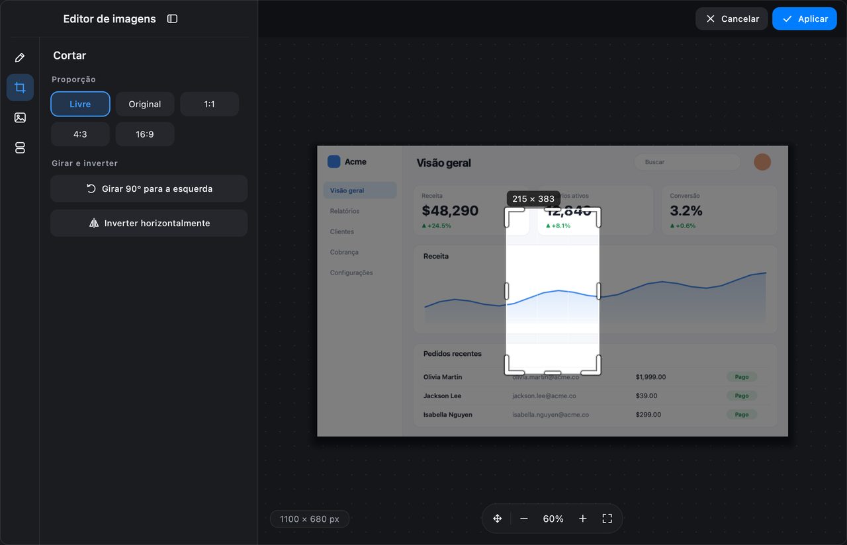Choose the Livre aspect ratio
The image size is (847, 545).
click(80, 104)
